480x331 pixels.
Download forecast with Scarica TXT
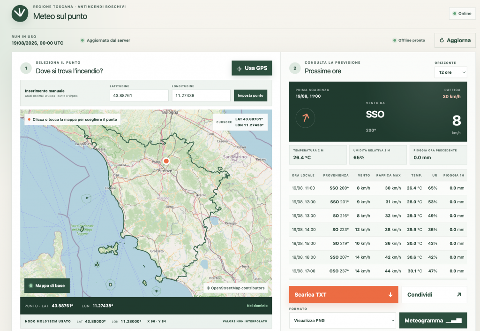(x=344, y=294)
